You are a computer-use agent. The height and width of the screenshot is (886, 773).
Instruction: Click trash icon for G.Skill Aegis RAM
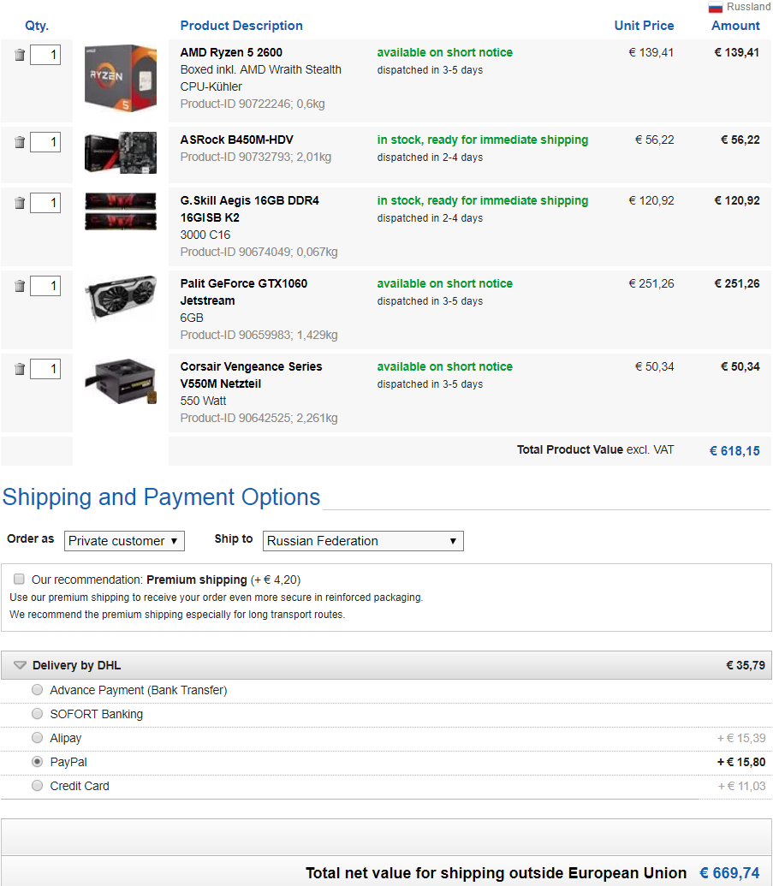click(x=20, y=203)
